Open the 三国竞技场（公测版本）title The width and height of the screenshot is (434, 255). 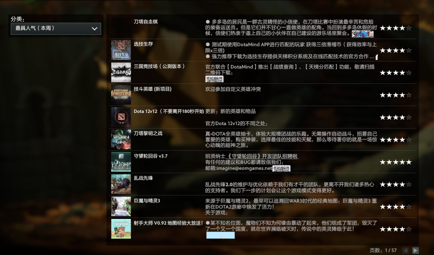point(159,66)
